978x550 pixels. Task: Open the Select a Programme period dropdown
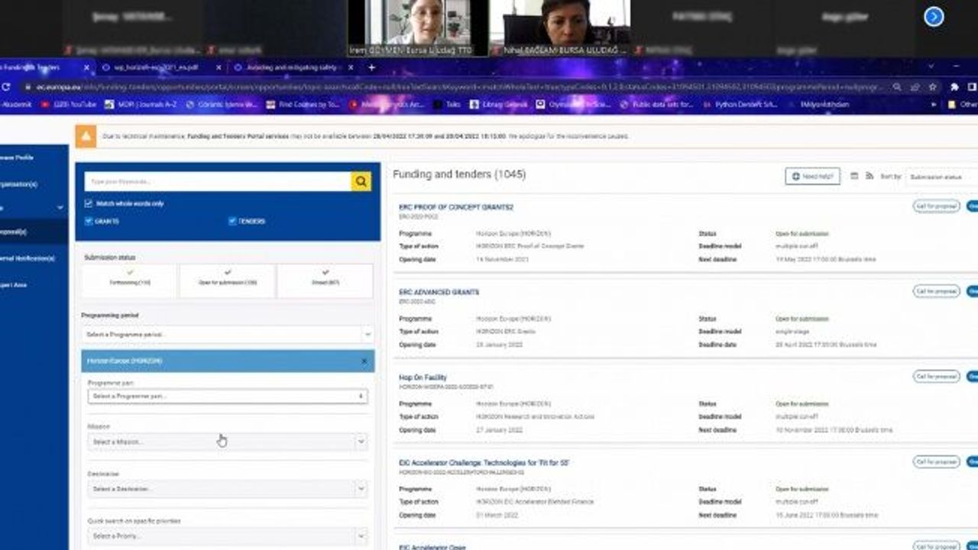[x=228, y=335]
